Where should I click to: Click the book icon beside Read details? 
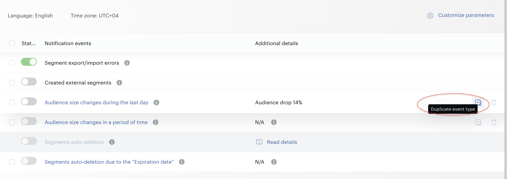coord(259,142)
